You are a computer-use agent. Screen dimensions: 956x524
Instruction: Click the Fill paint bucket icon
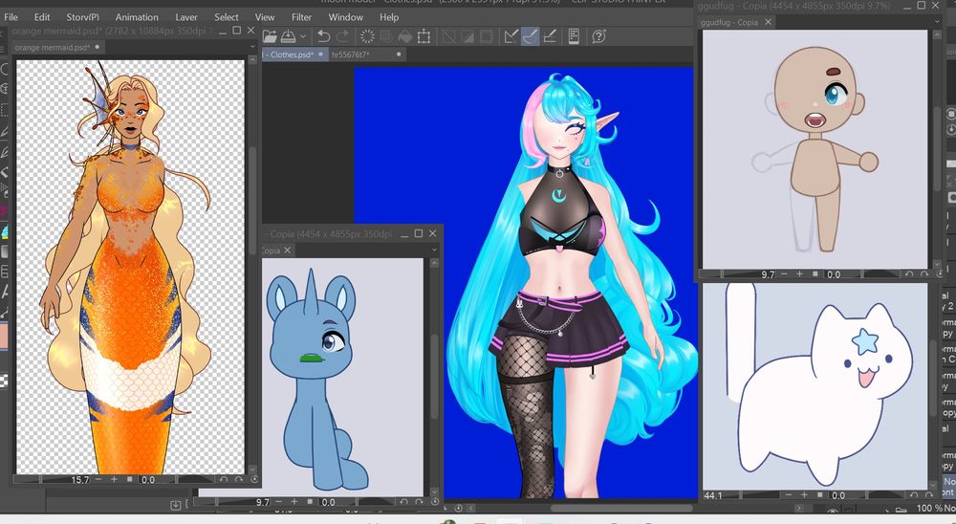404,36
